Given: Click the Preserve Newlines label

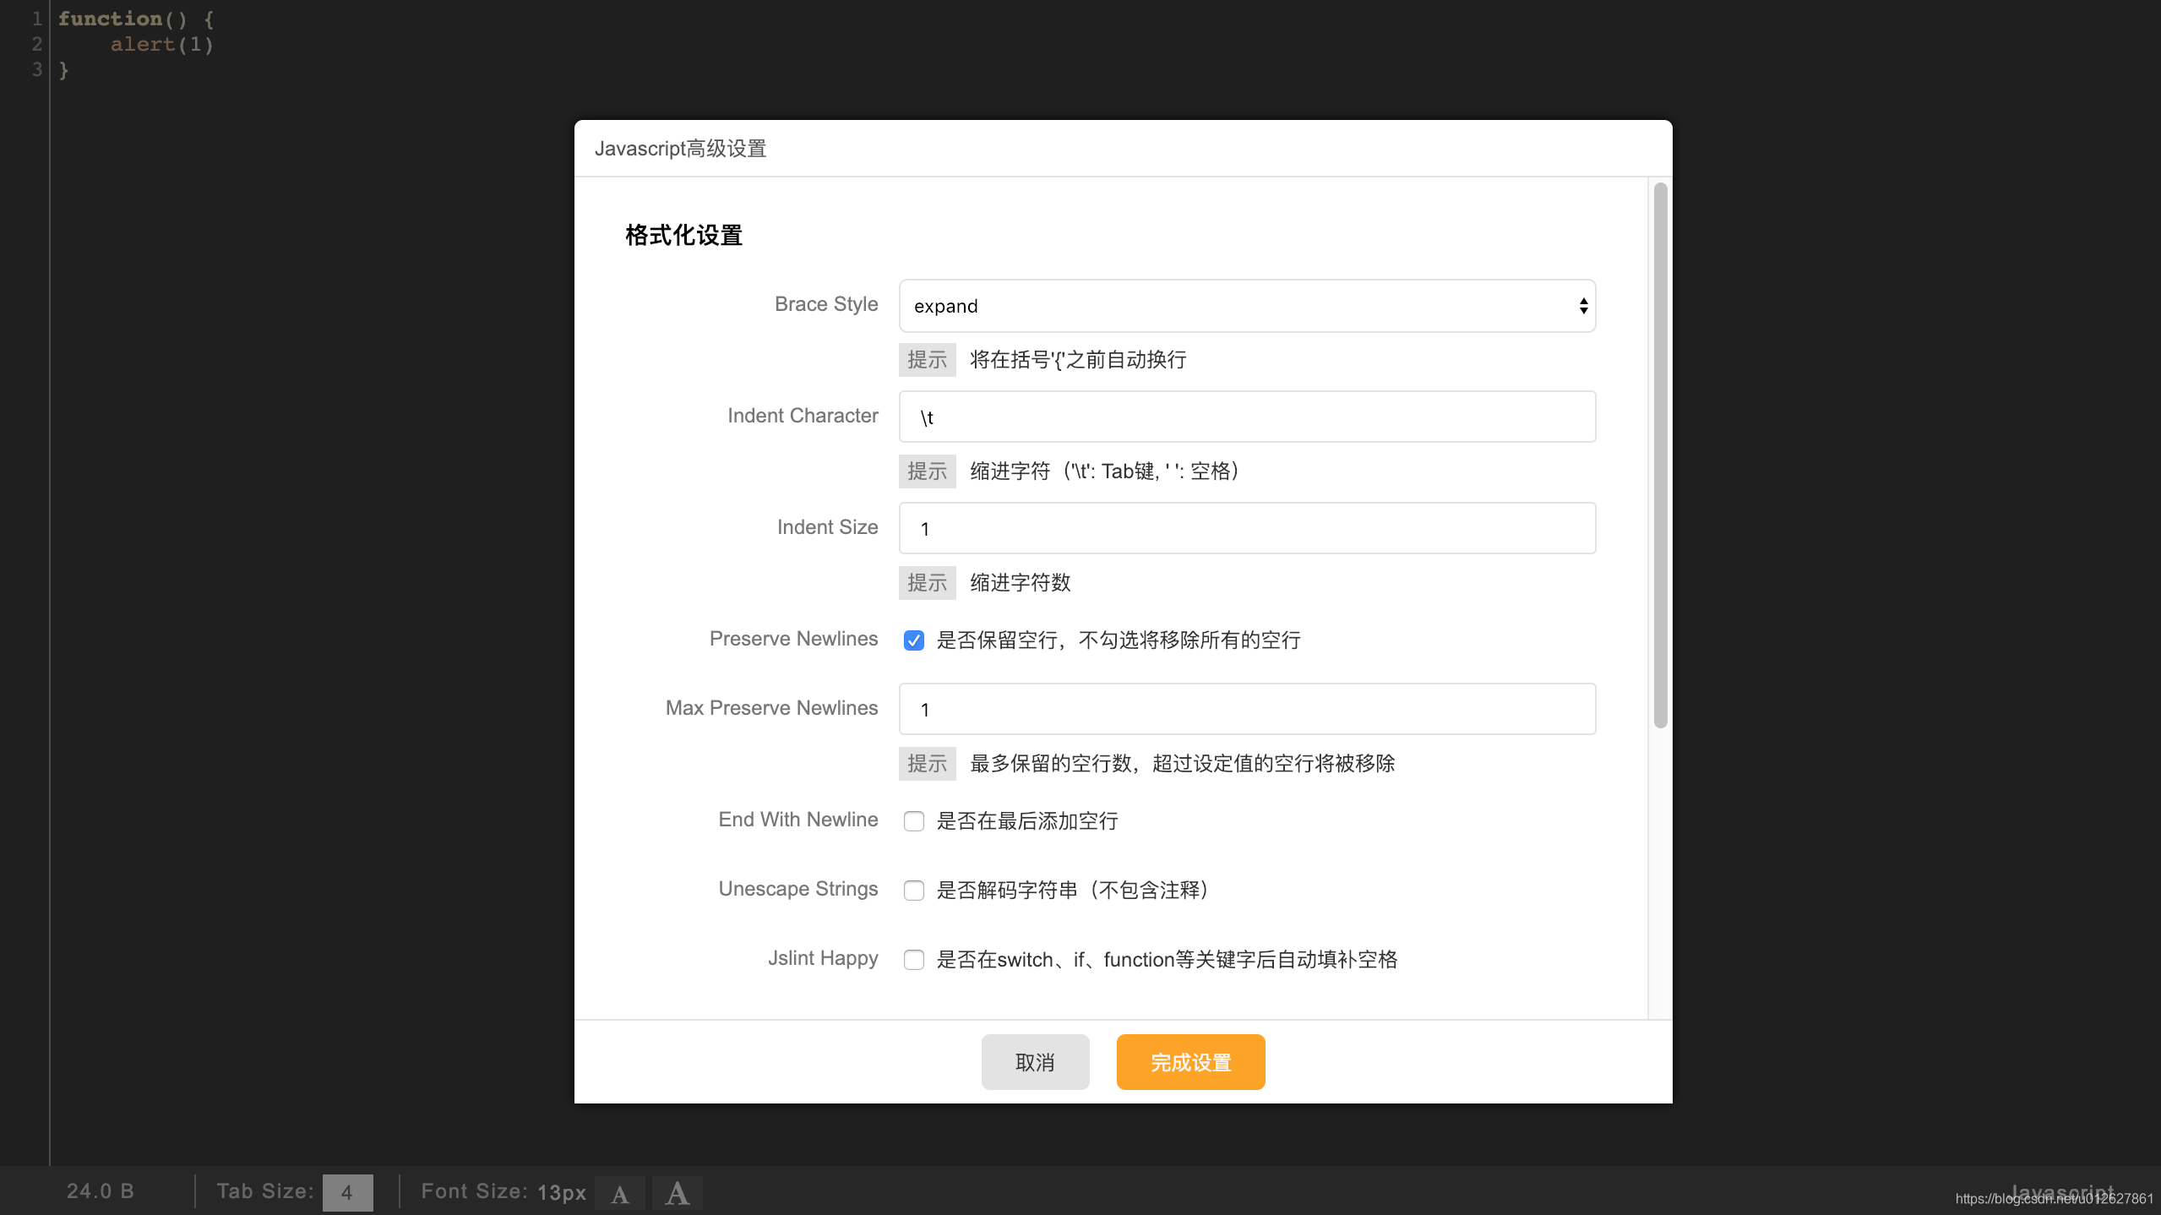Looking at the screenshot, I should point(793,639).
